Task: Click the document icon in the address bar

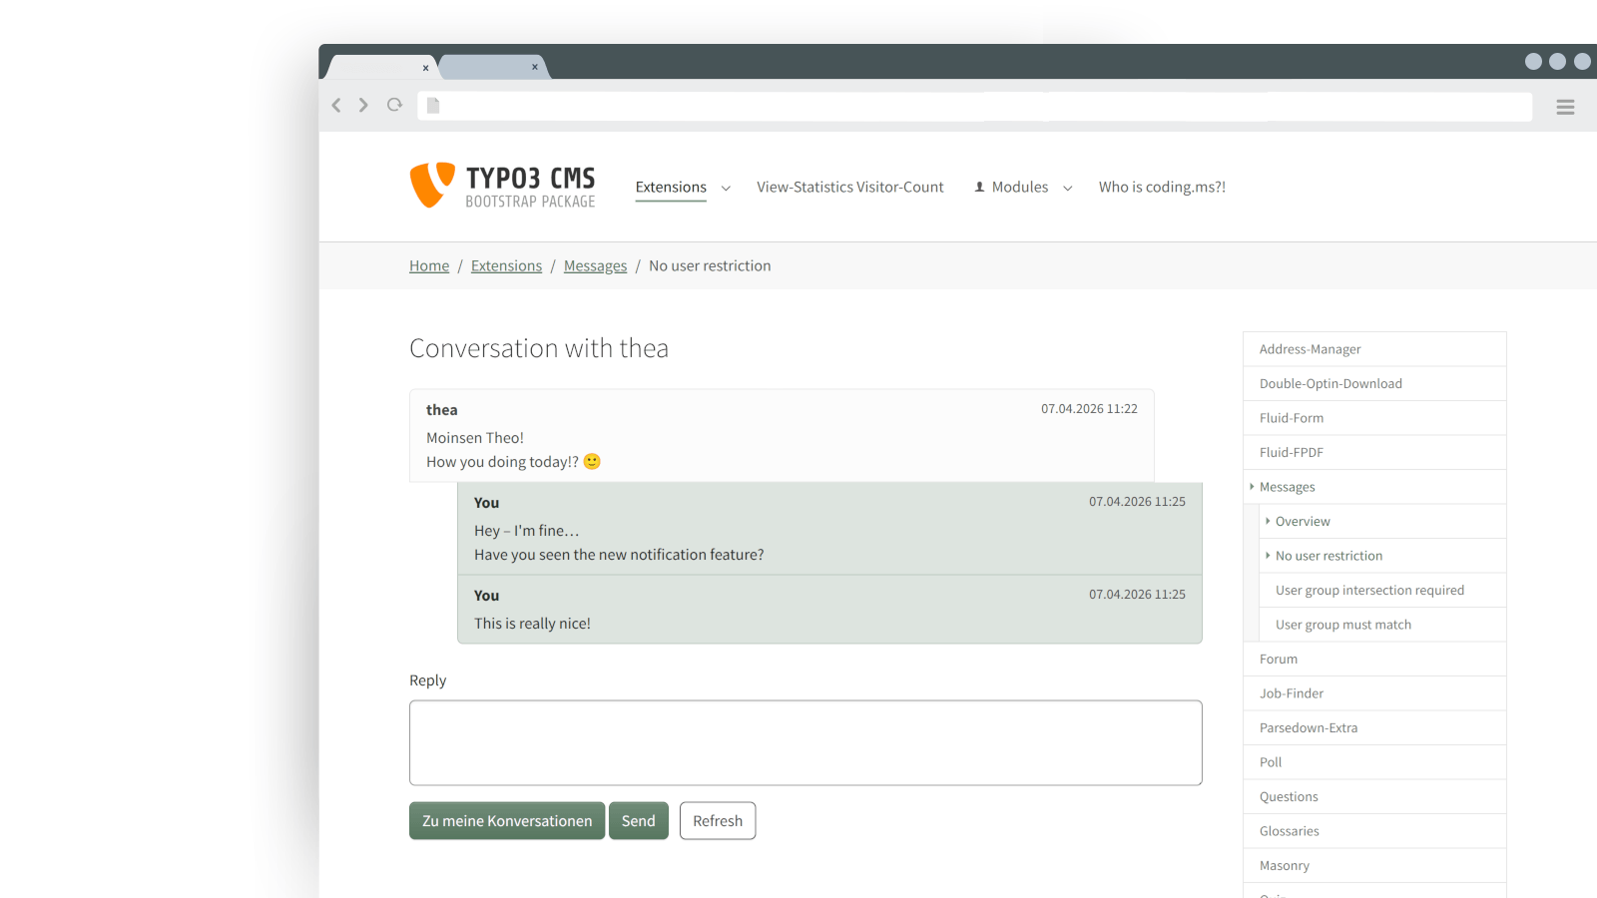Action: tap(432, 105)
